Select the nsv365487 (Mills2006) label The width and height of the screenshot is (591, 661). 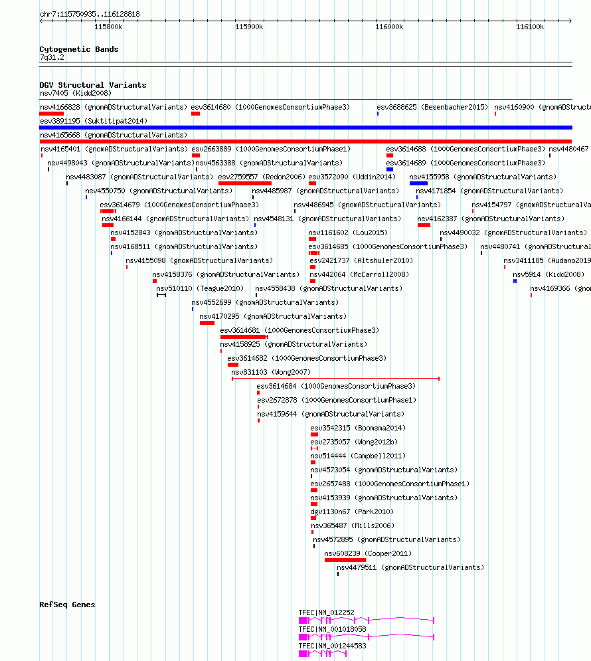pos(353,525)
